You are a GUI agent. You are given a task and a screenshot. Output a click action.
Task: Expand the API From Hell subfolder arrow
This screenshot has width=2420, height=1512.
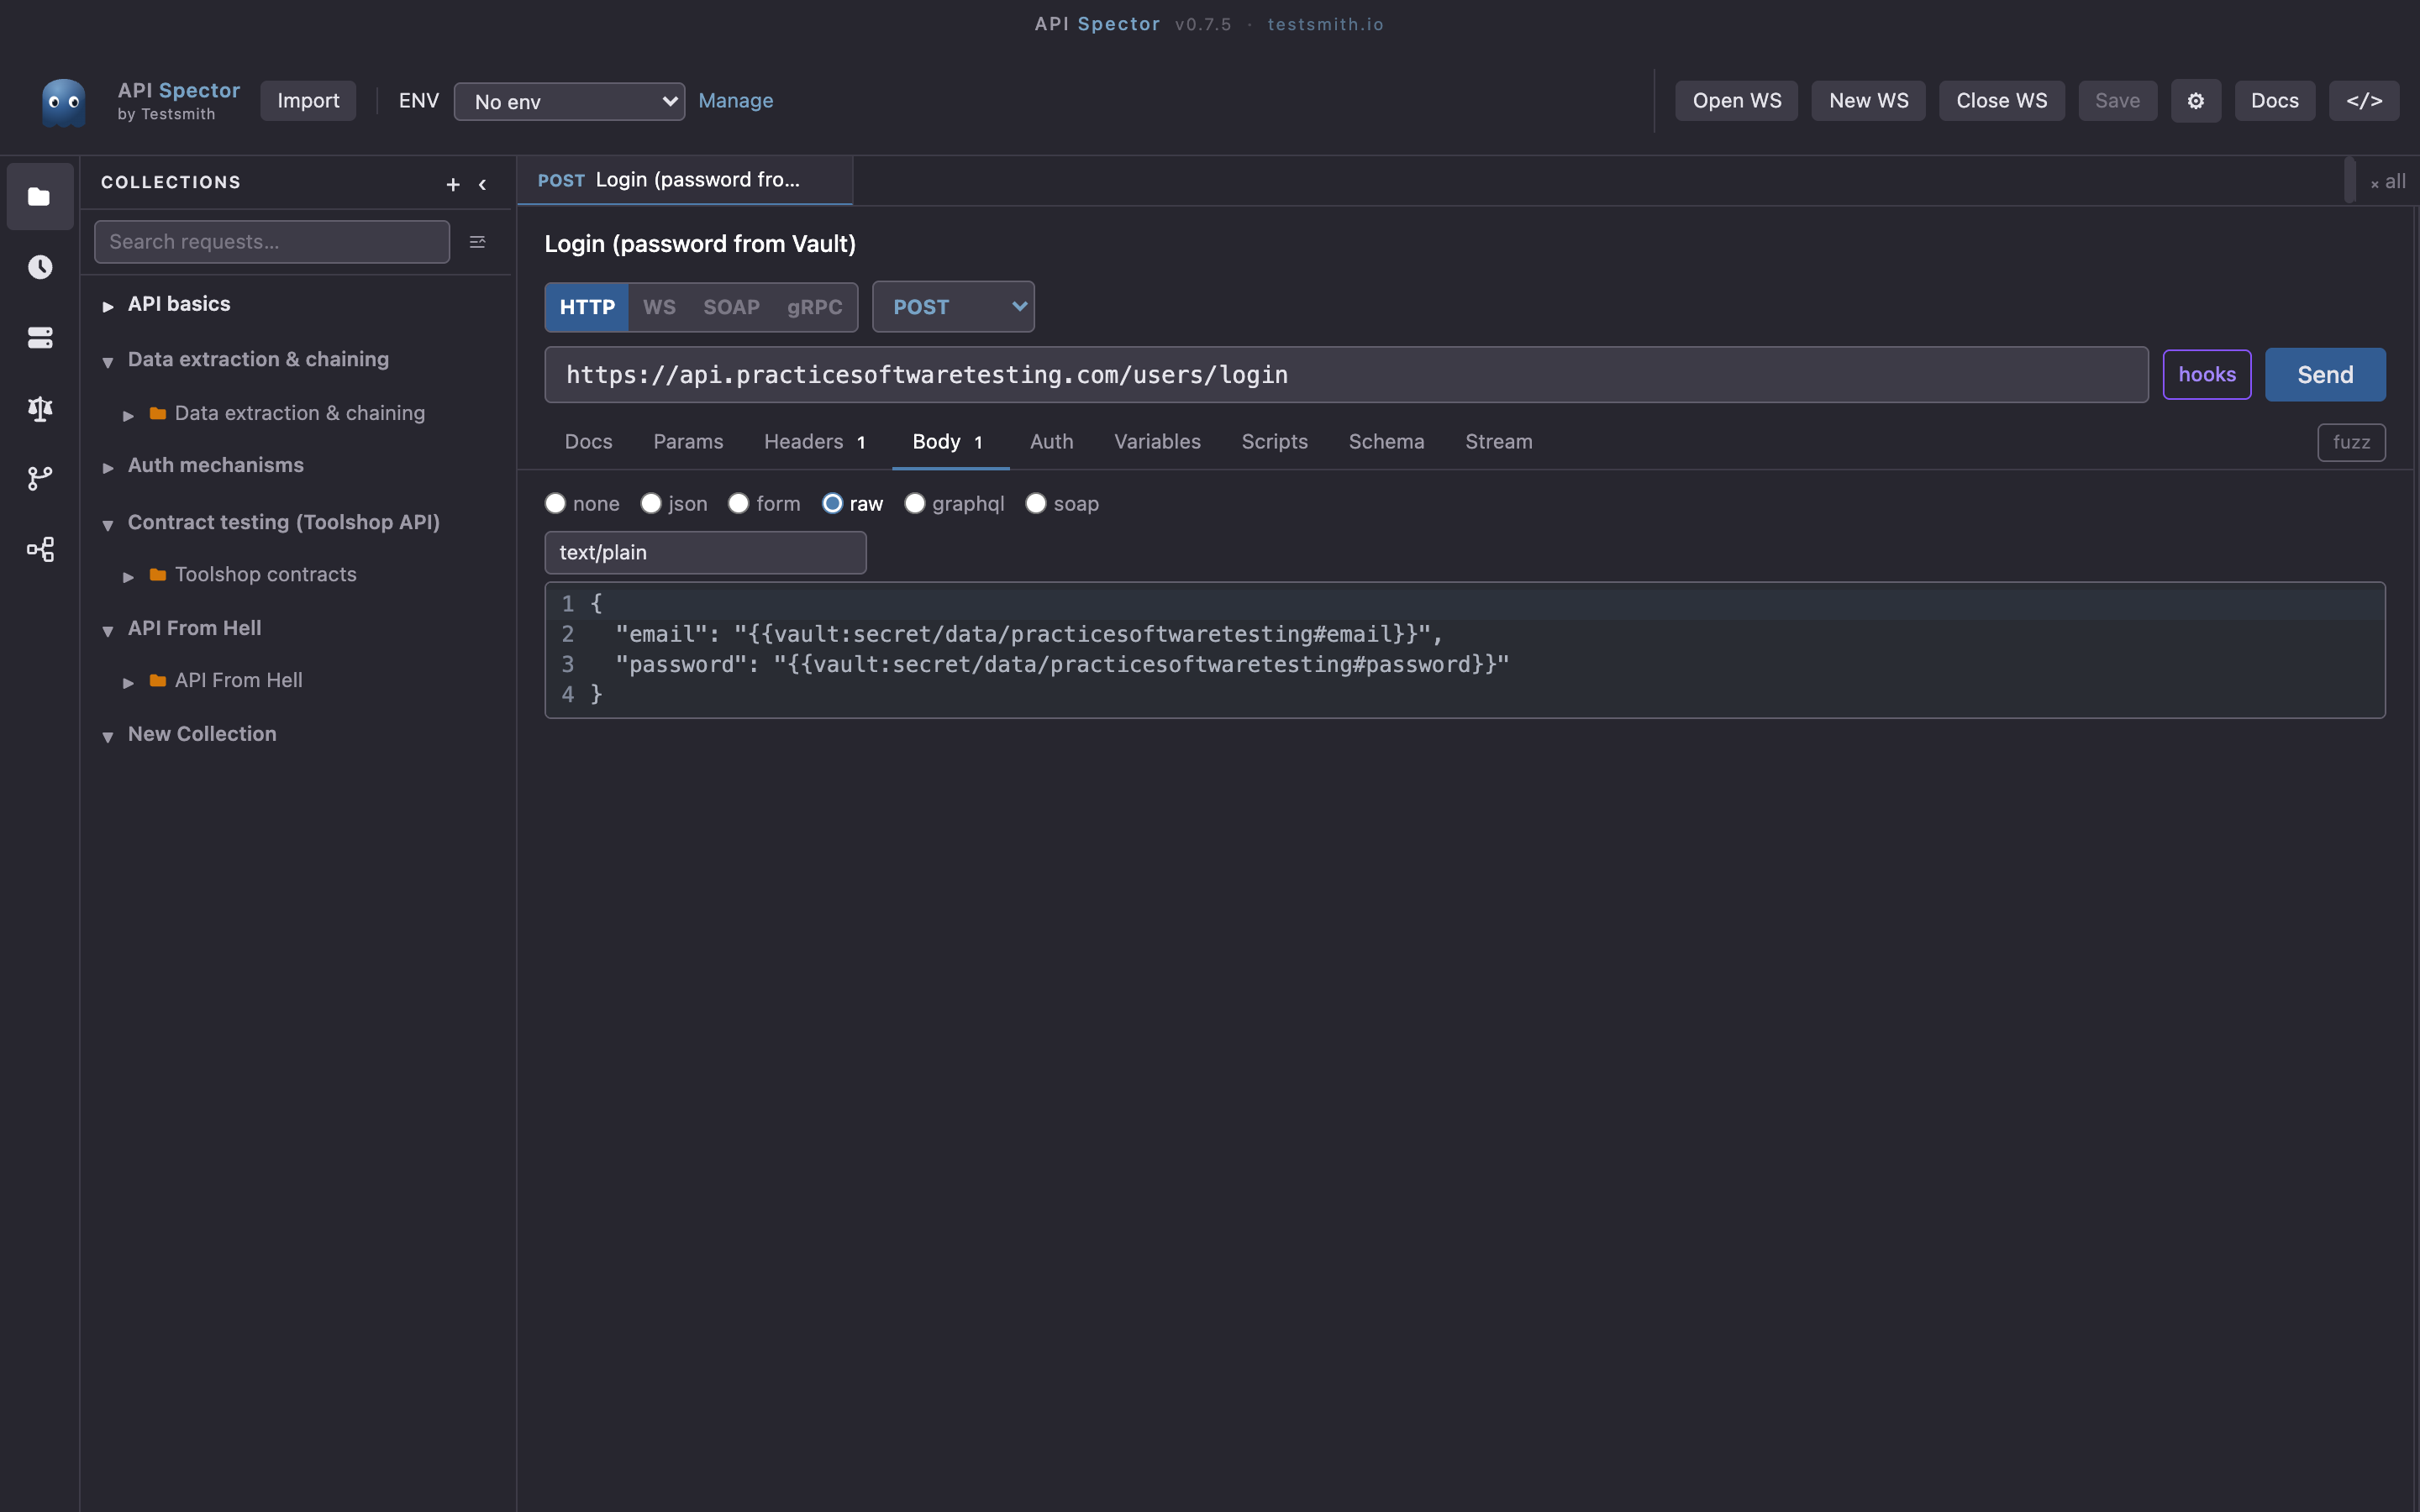(128, 682)
